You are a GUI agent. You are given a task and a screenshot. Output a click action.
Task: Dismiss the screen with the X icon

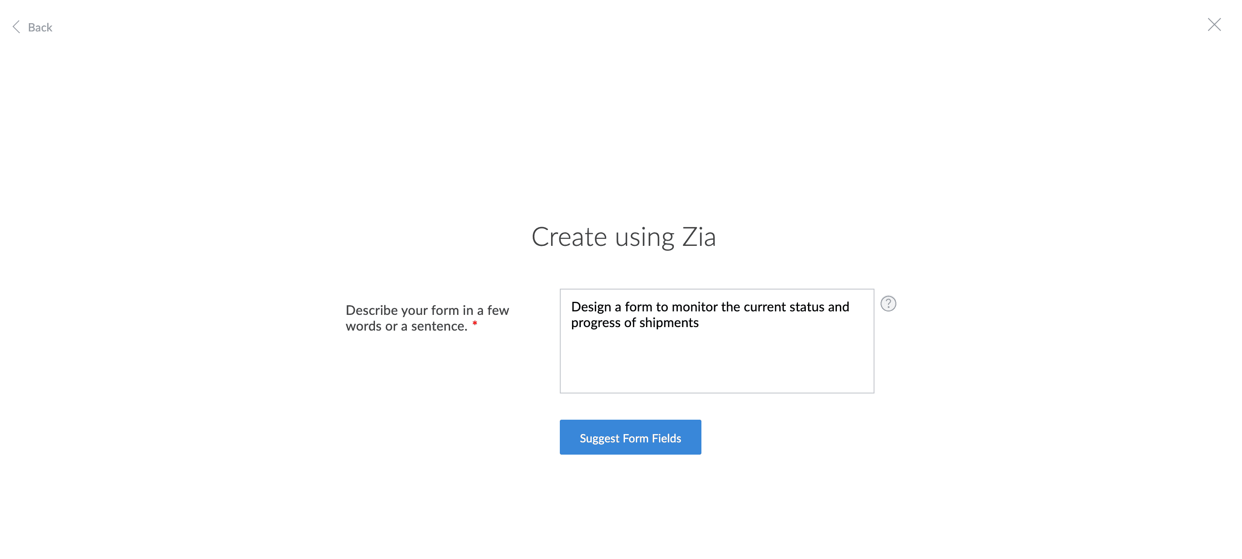[1214, 24]
